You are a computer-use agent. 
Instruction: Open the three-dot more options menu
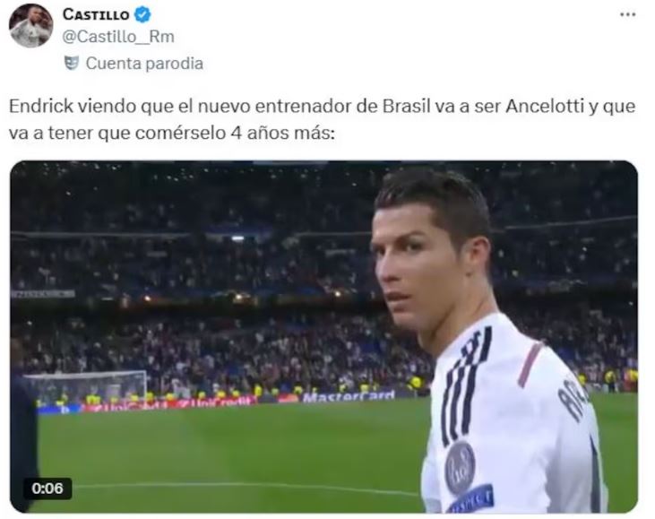point(627,14)
